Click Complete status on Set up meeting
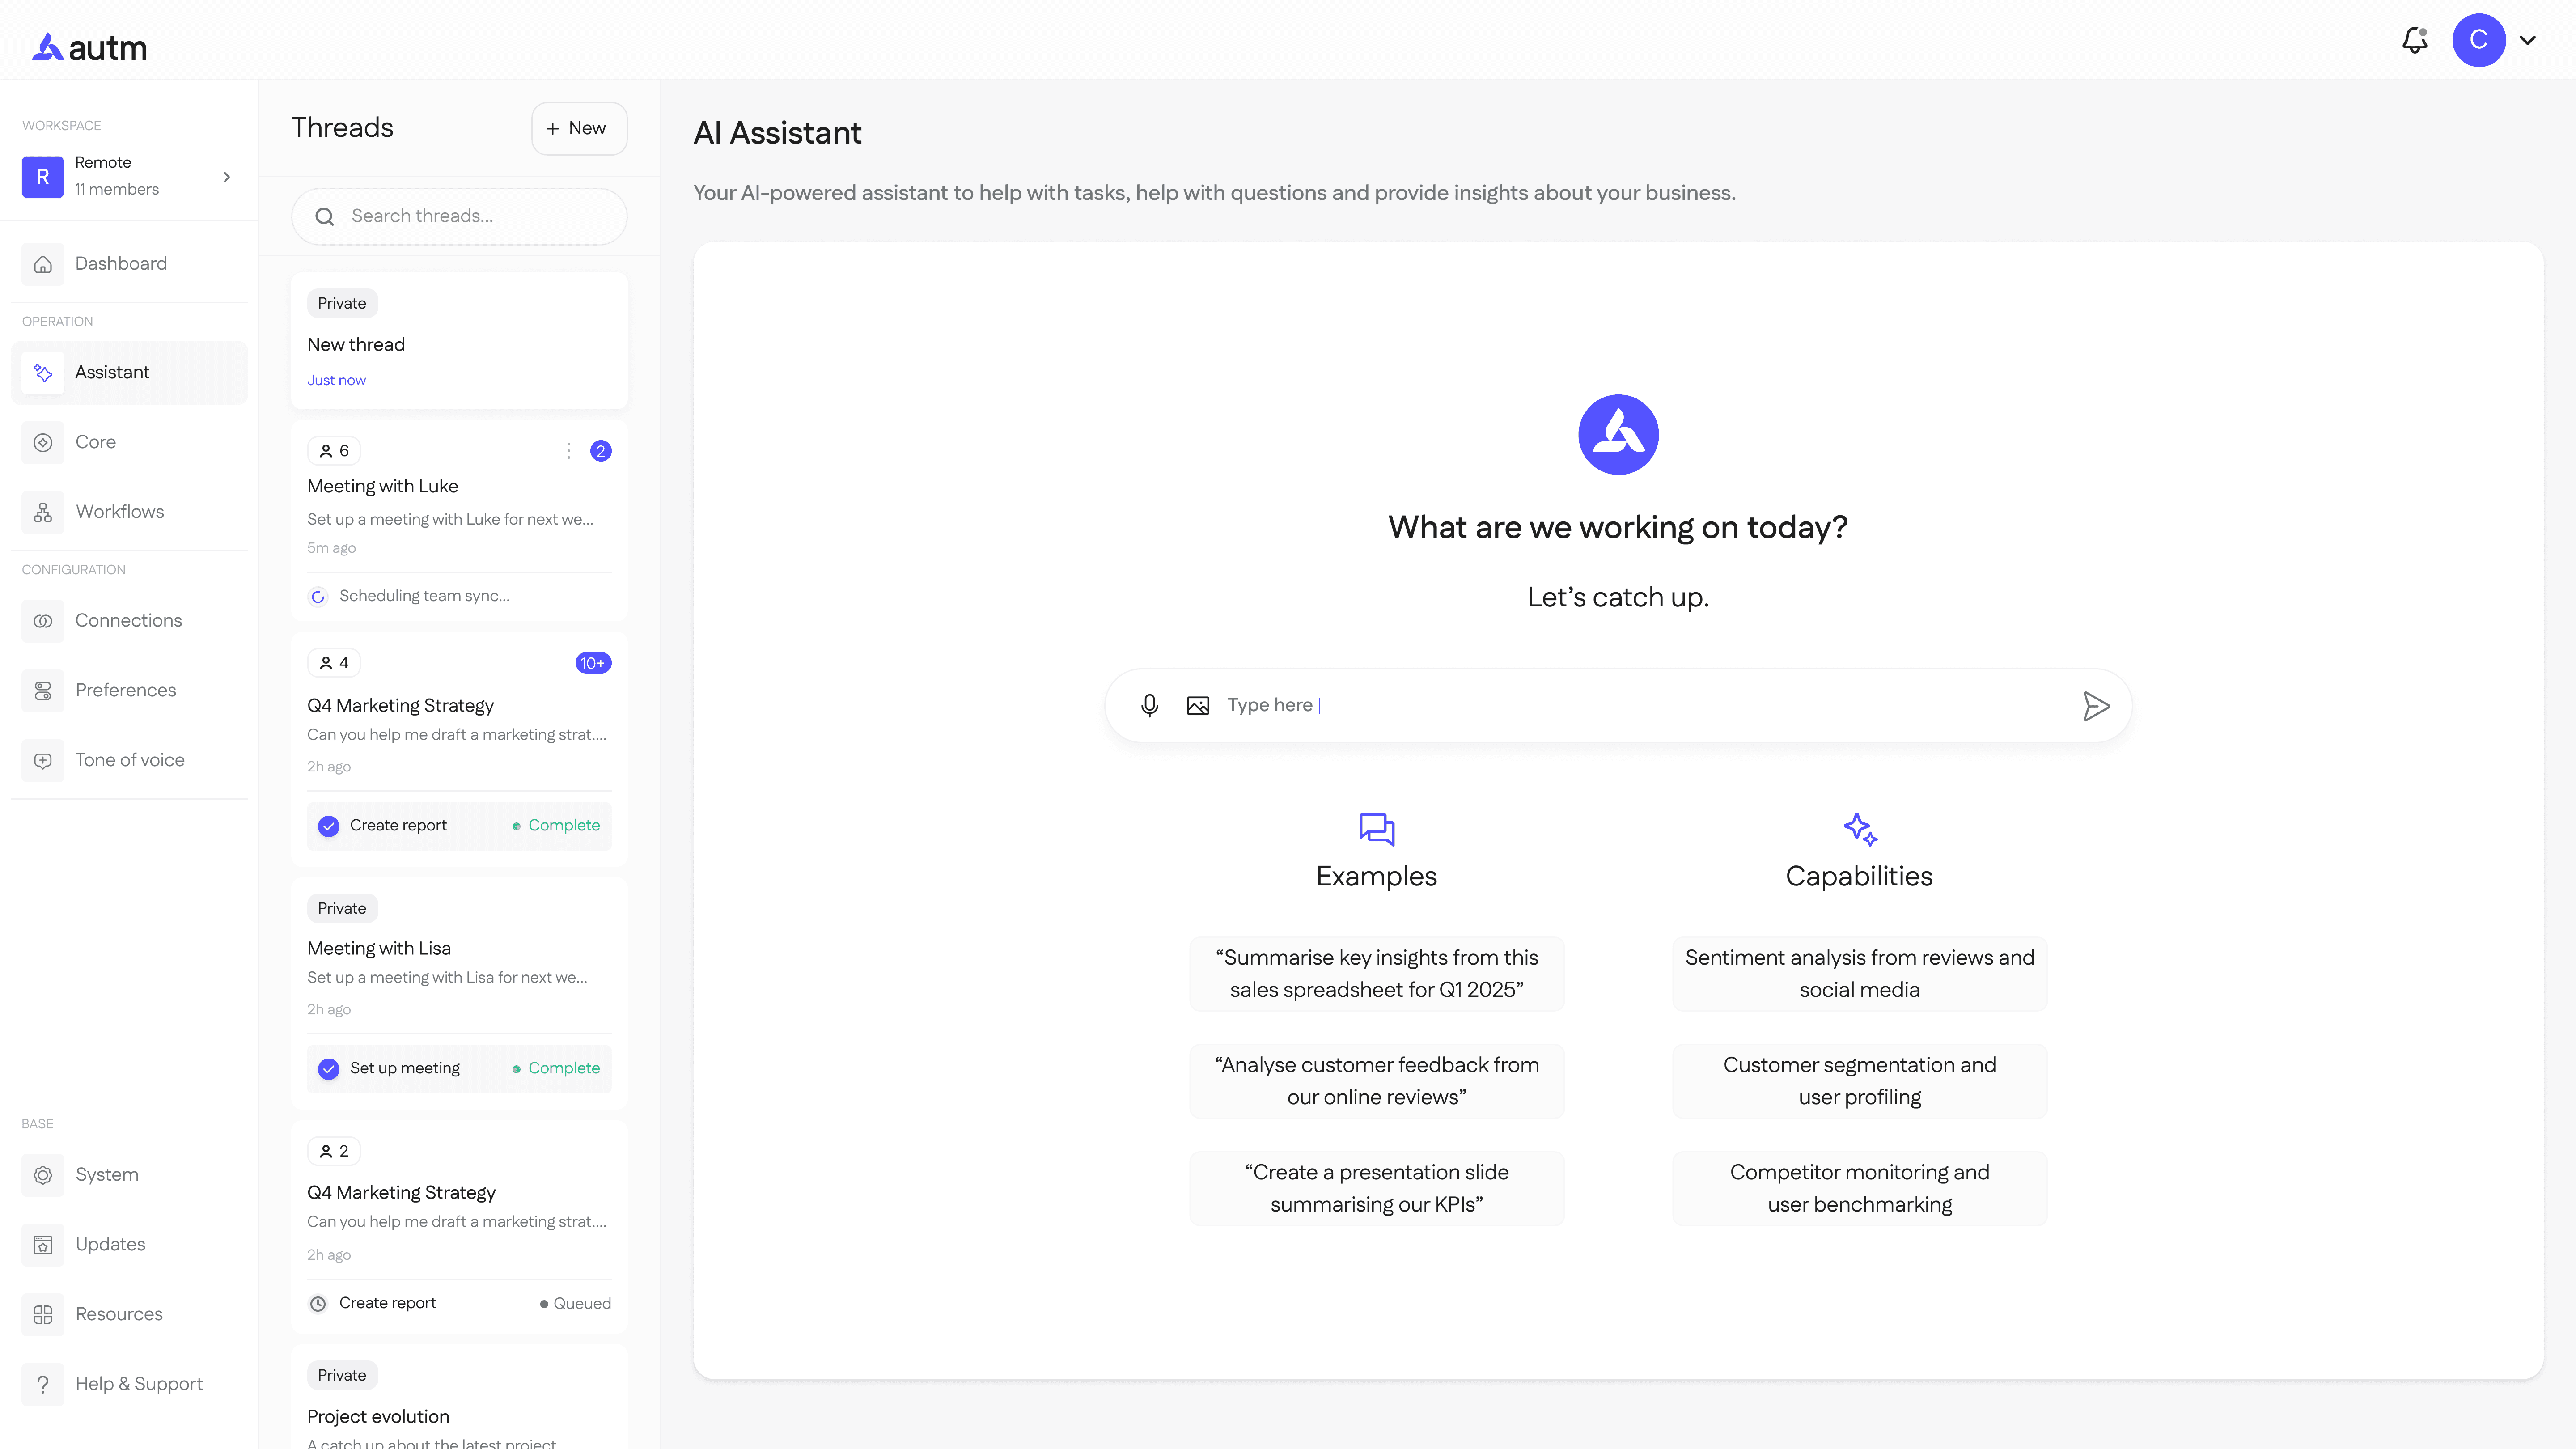This screenshot has width=2576, height=1449. click(556, 1069)
